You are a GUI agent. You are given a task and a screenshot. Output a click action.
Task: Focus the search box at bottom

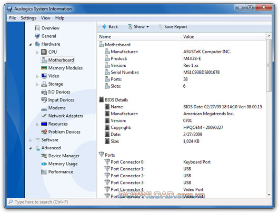[x=139, y=202]
